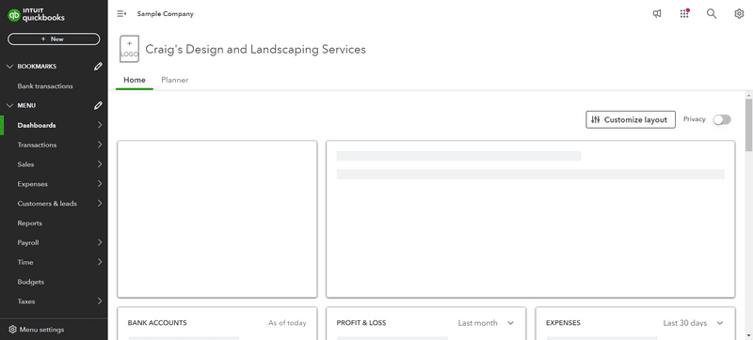This screenshot has height=340, width=753.
Task: Open Taxes in the menu
Action: (26, 301)
